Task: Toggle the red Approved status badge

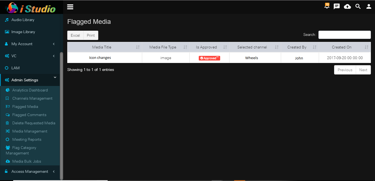Action: (x=209, y=58)
